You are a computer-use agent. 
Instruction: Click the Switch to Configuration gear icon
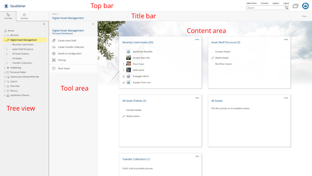tap(54, 53)
